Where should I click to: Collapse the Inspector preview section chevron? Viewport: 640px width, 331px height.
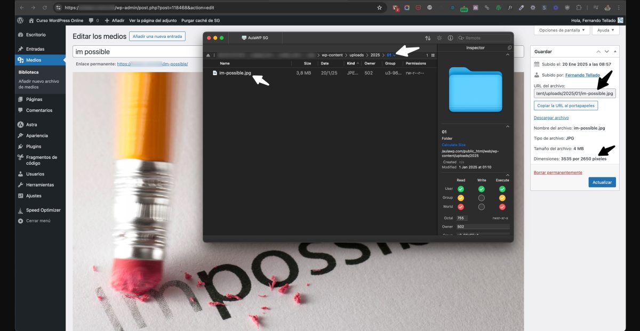507,54
